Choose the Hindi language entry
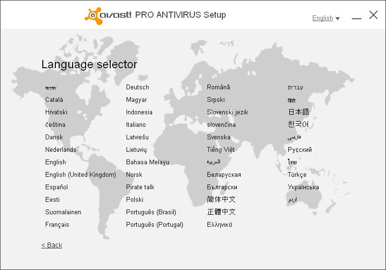Screen dimensions: 386x270 tap(292, 100)
